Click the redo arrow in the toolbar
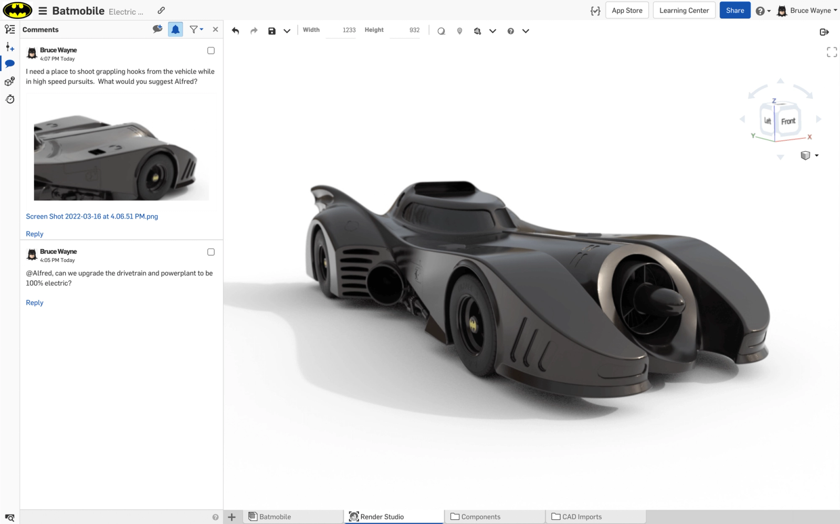The width and height of the screenshot is (840, 524). pos(254,31)
